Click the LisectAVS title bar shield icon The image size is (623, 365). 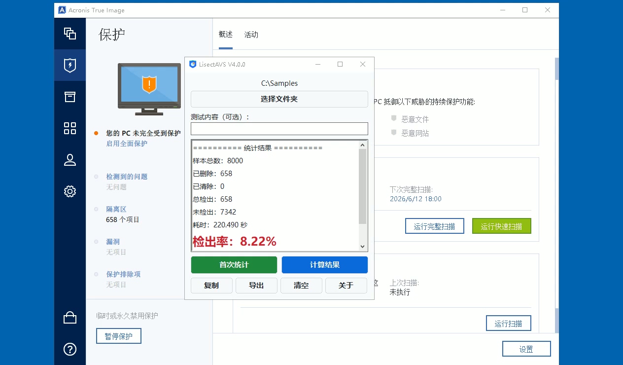[193, 64]
